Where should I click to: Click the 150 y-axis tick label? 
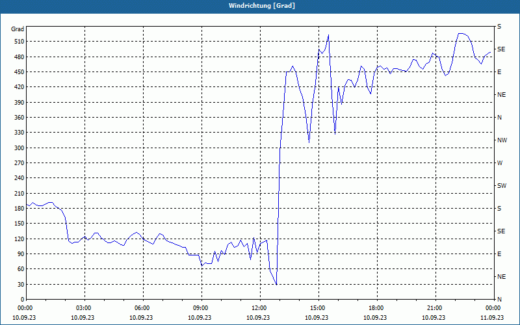(x=20, y=224)
